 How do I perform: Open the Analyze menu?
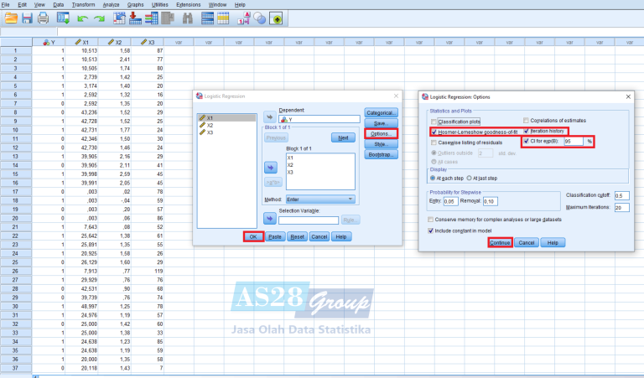pos(111,5)
